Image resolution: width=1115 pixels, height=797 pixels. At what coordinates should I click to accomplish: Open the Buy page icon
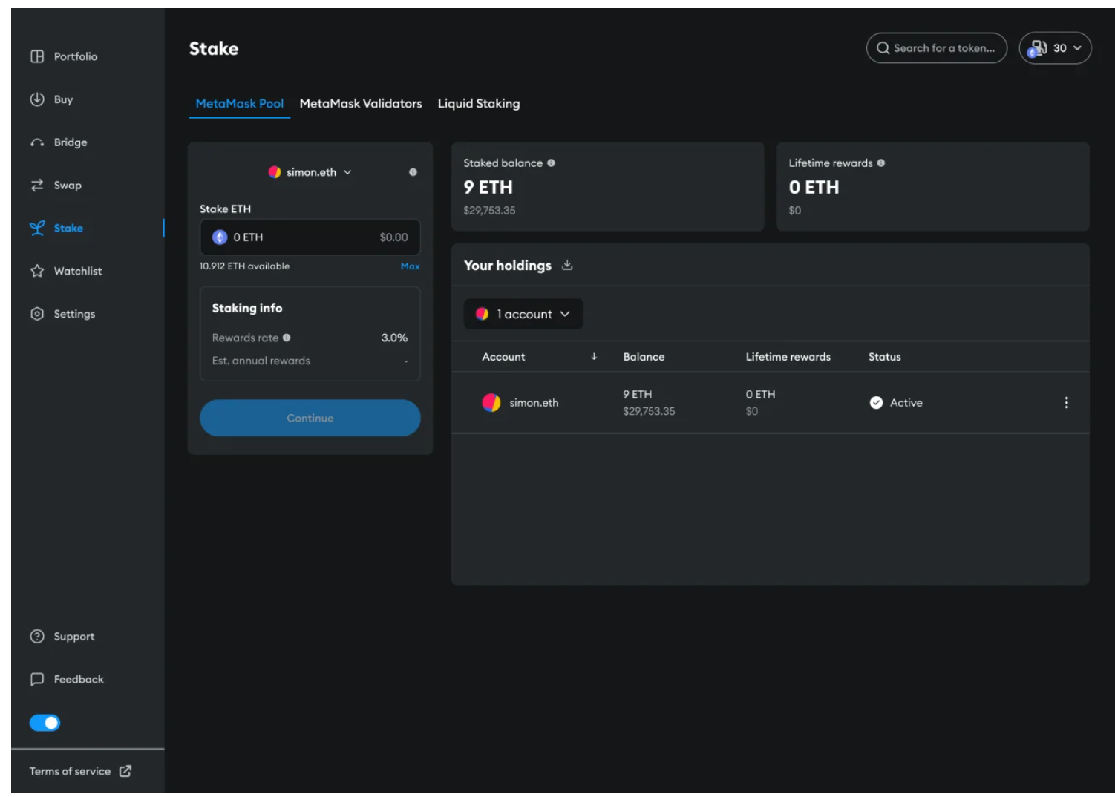(x=37, y=99)
